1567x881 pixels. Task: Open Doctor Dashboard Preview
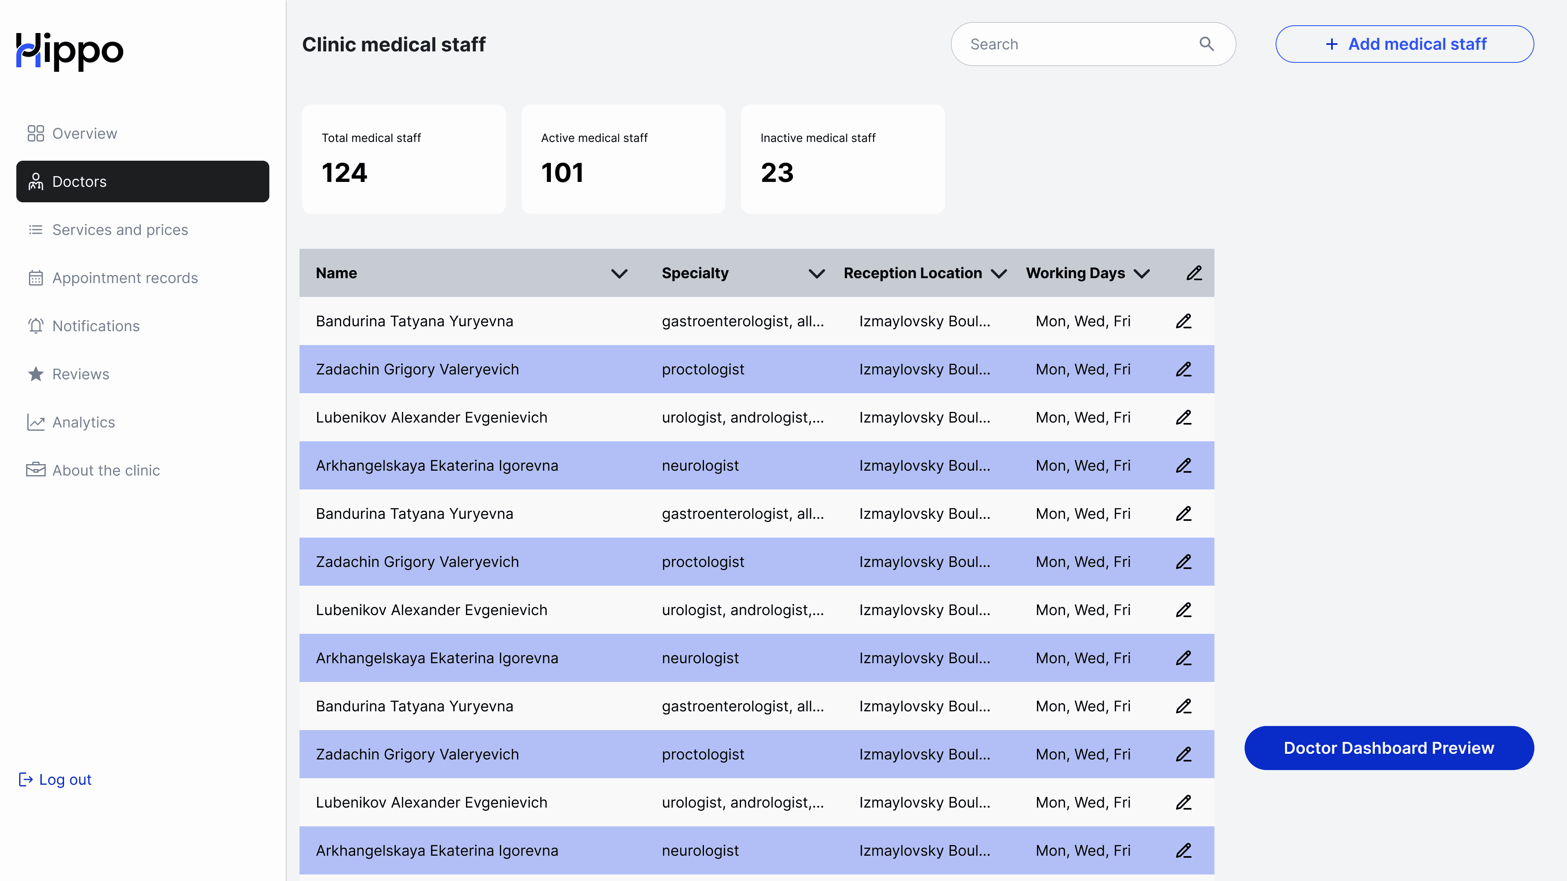pos(1389,748)
